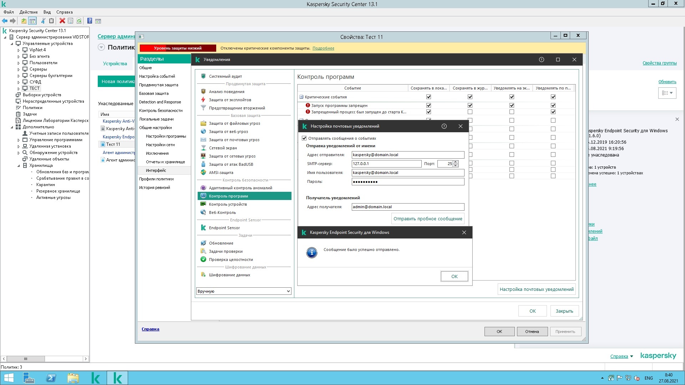Click the blue back arrow toolbar icon

[5, 21]
